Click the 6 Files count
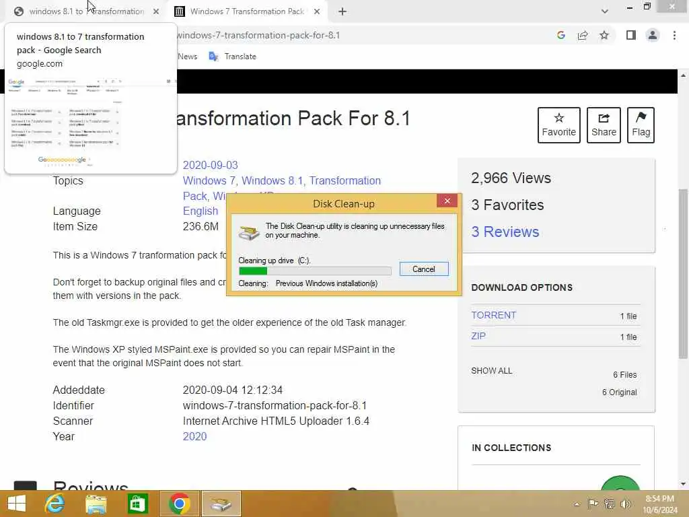689x517 pixels. (x=625, y=374)
